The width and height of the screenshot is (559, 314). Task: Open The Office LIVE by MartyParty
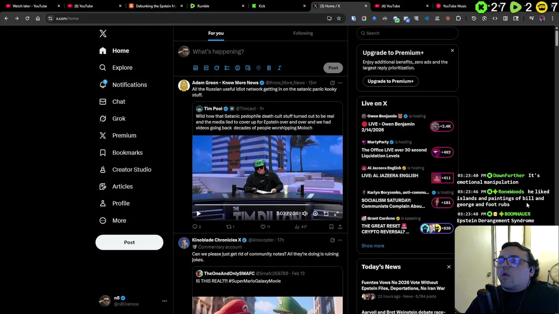407,149
